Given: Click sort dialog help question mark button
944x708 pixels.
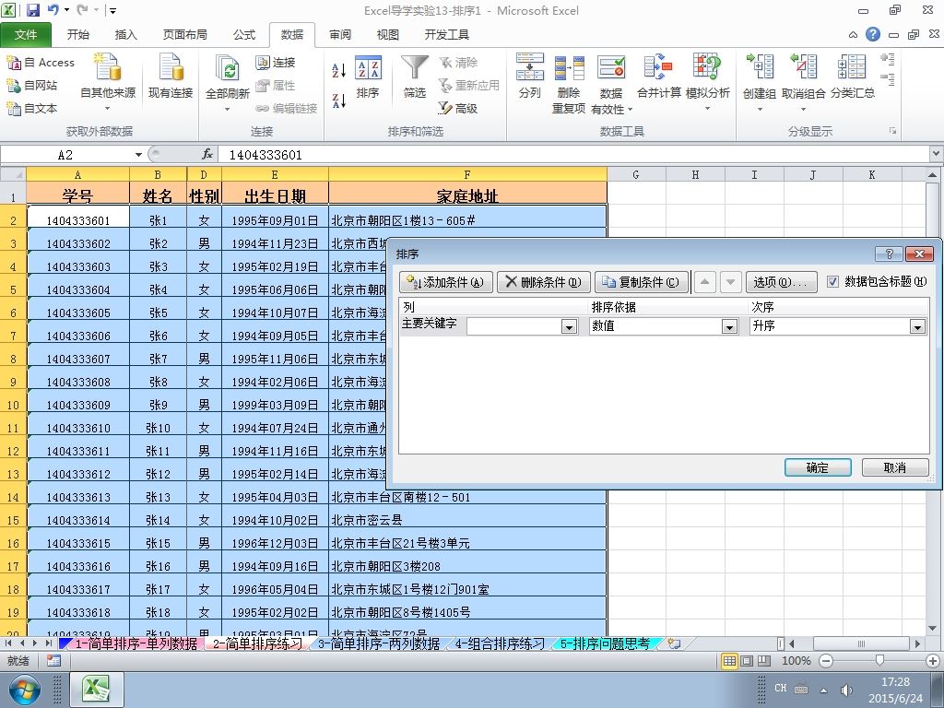Looking at the screenshot, I should coord(890,254).
